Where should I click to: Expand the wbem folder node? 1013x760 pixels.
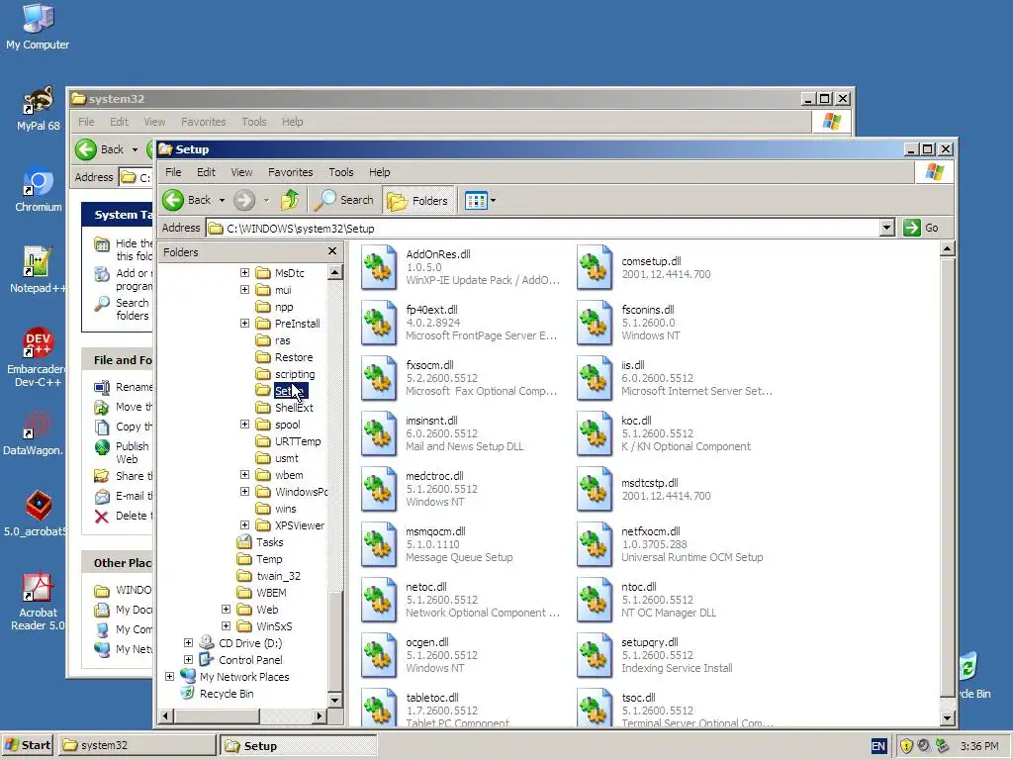(245, 475)
